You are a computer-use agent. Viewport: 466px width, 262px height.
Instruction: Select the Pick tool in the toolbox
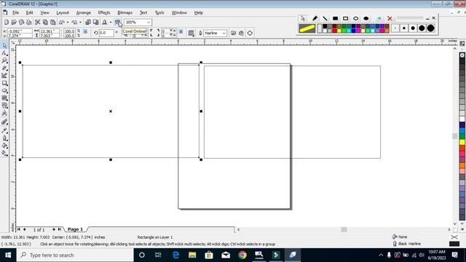(x=4, y=45)
